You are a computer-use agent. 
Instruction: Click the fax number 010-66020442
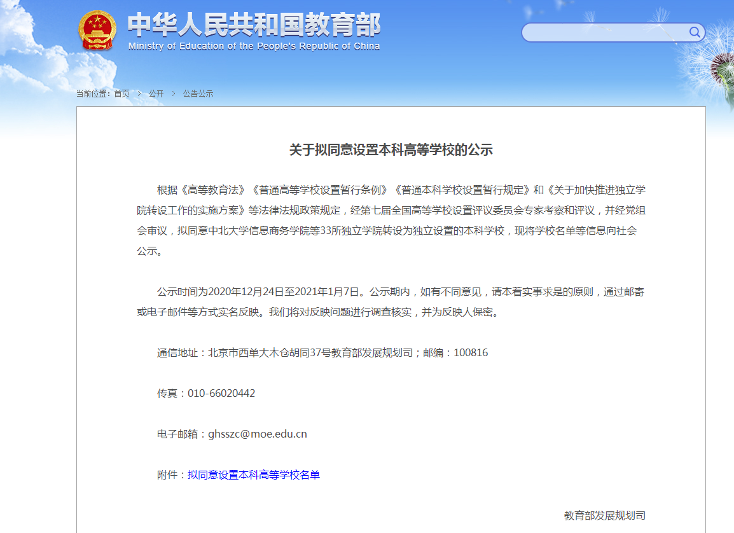pyautogui.click(x=221, y=394)
